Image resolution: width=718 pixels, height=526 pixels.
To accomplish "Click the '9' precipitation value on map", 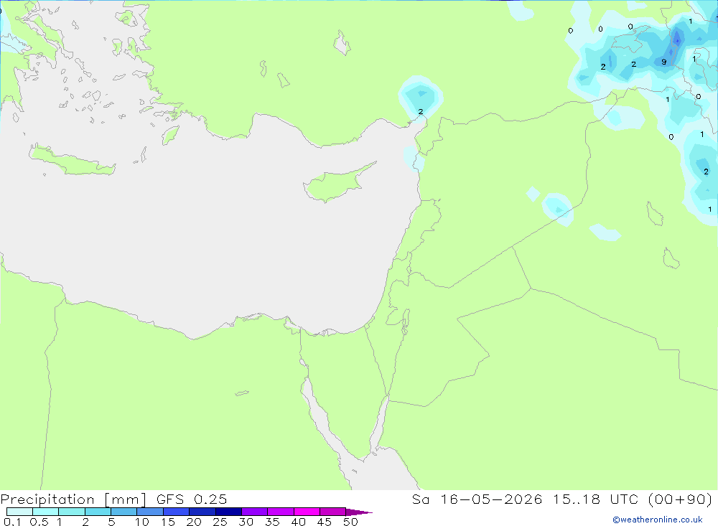I will (x=663, y=62).
